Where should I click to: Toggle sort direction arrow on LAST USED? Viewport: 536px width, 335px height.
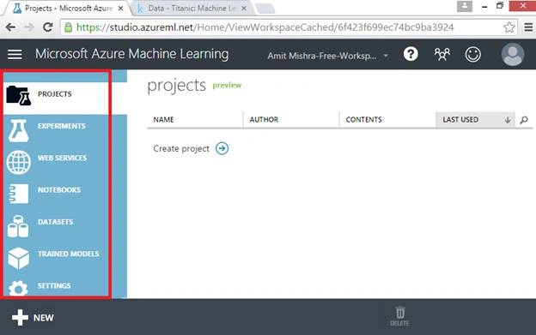click(x=508, y=120)
